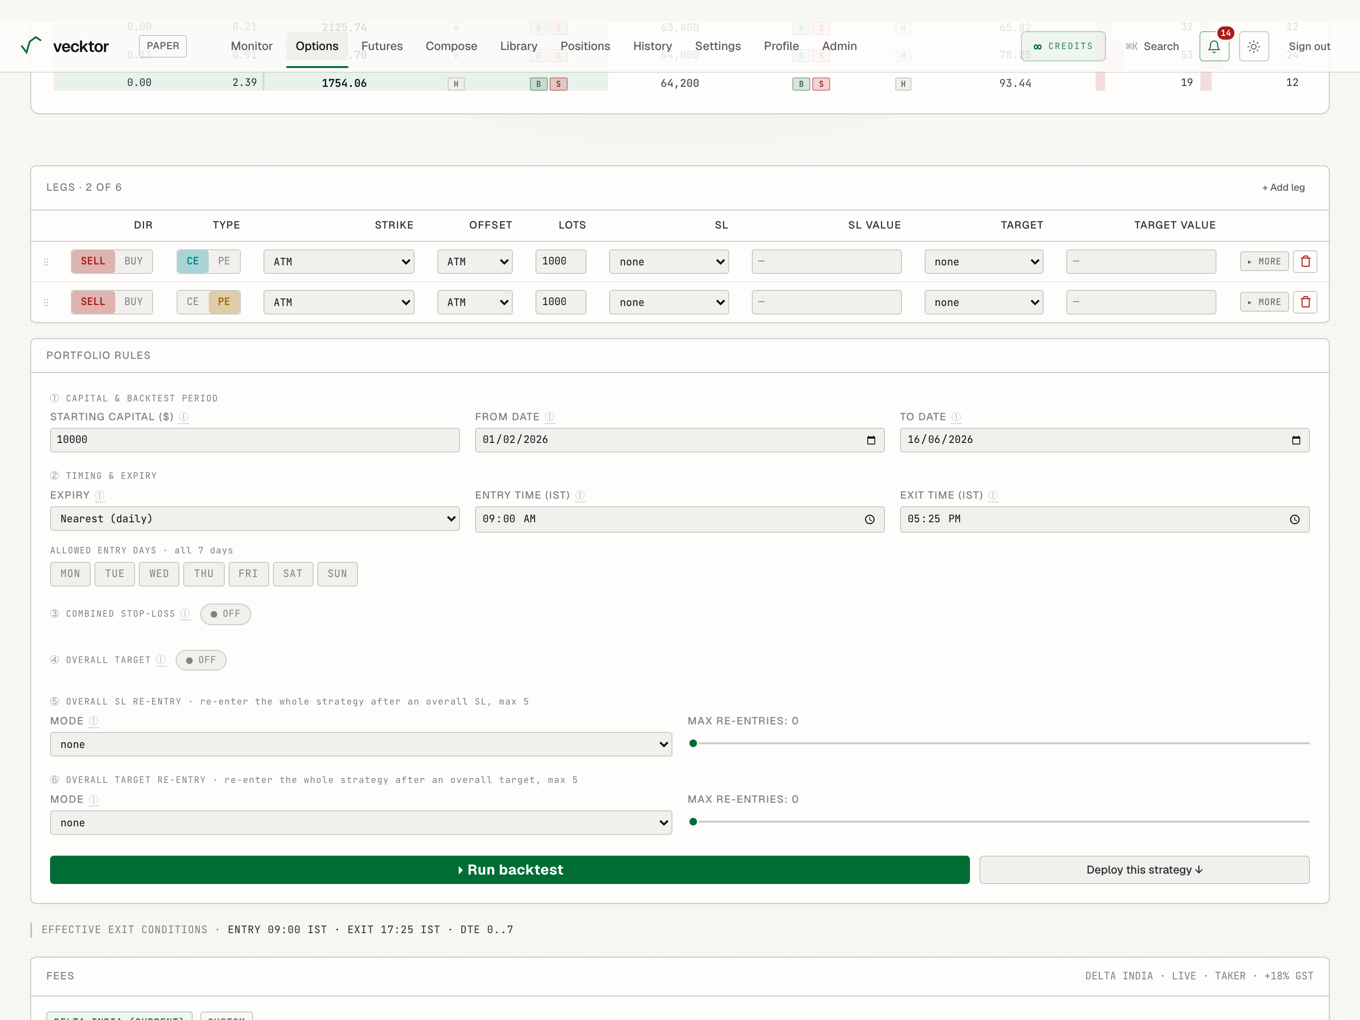Image resolution: width=1360 pixels, height=1020 pixels.
Task: Turn on the Combined Stop-Loss toggle
Action: (226, 614)
